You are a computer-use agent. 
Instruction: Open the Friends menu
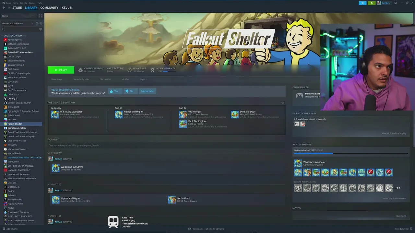pyautogui.click(x=24, y=3)
